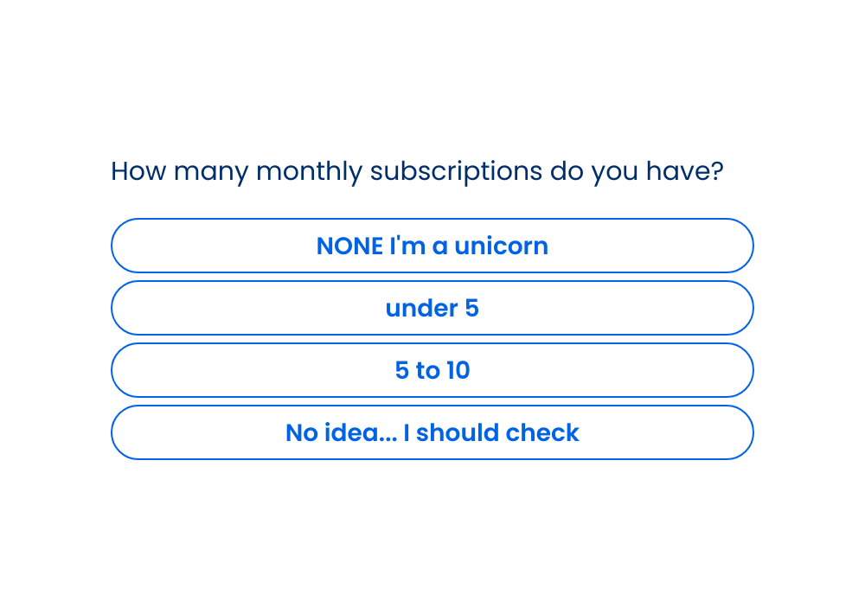Select the "NONE I'm a unicorn" answer
The height and width of the screenshot is (614, 865).
click(432, 246)
